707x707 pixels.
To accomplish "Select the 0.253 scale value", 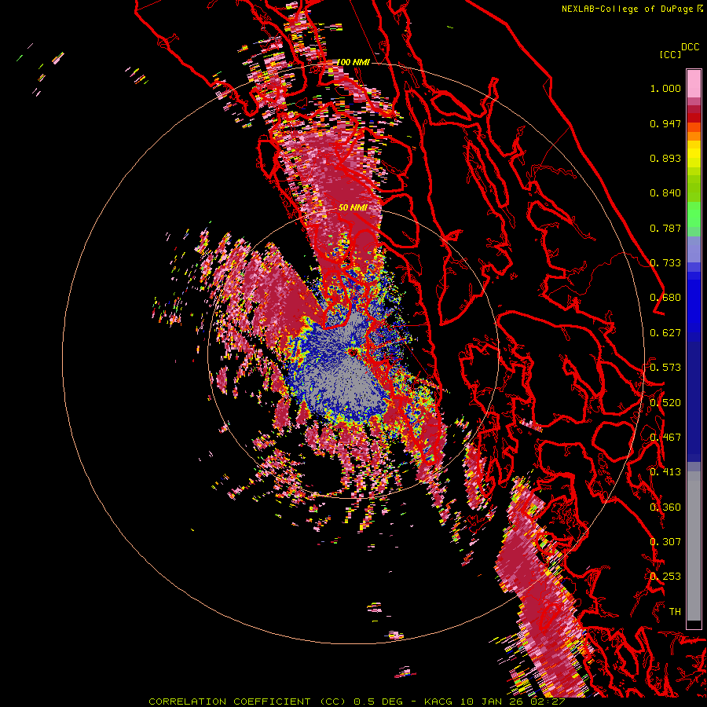I will pos(665,577).
